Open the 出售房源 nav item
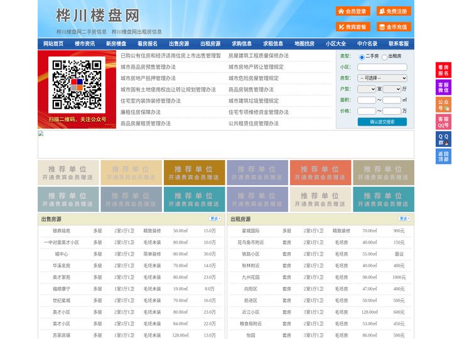The width and height of the screenshot is (452, 339). [179, 44]
